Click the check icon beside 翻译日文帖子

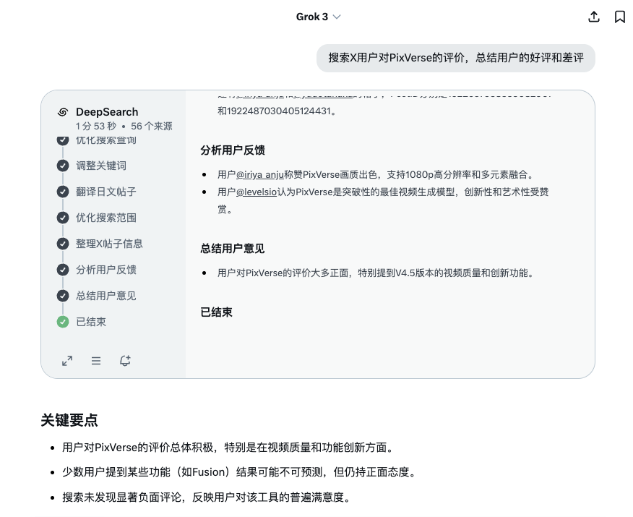pyautogui.click(x=63, y=192)
